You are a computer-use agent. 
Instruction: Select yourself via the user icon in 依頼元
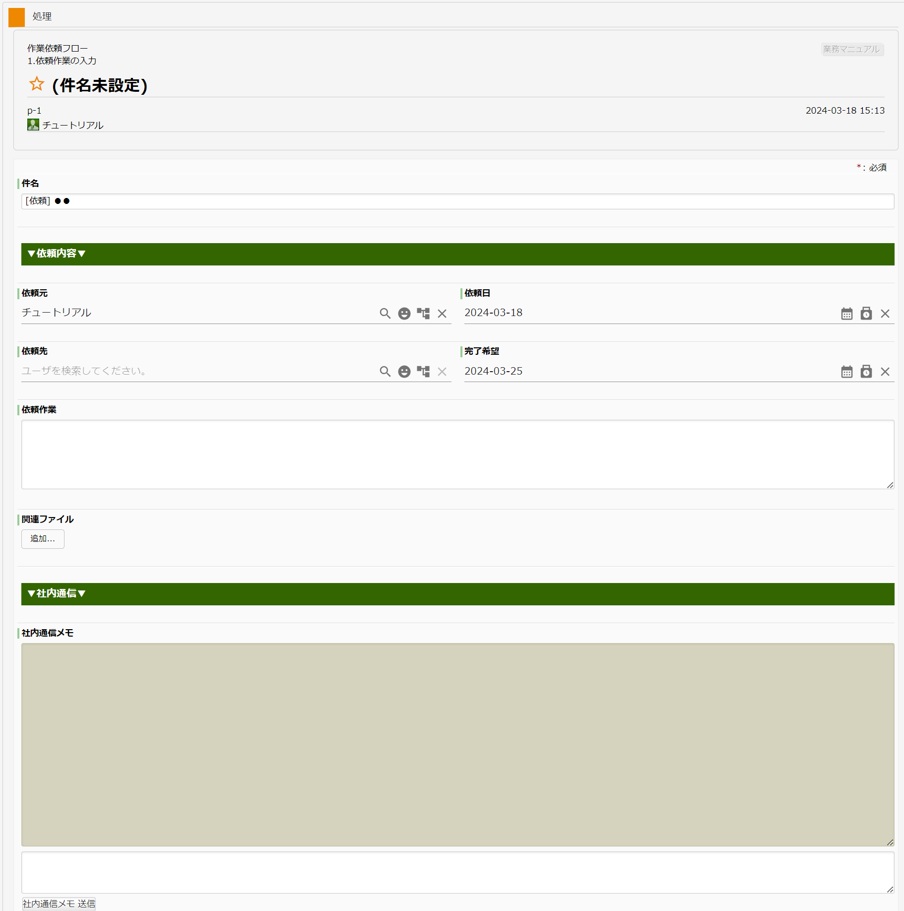click(404, 314)
